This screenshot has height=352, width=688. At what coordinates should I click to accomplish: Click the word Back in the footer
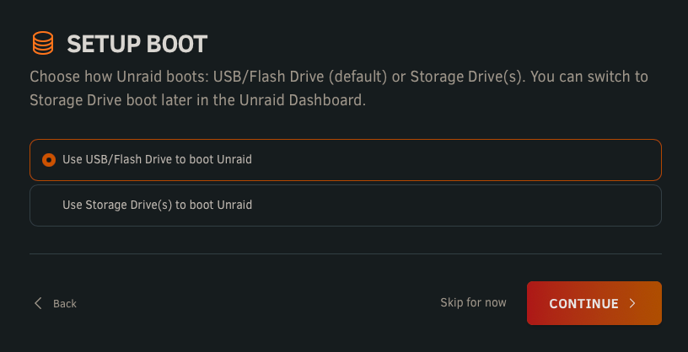(65, 304)
